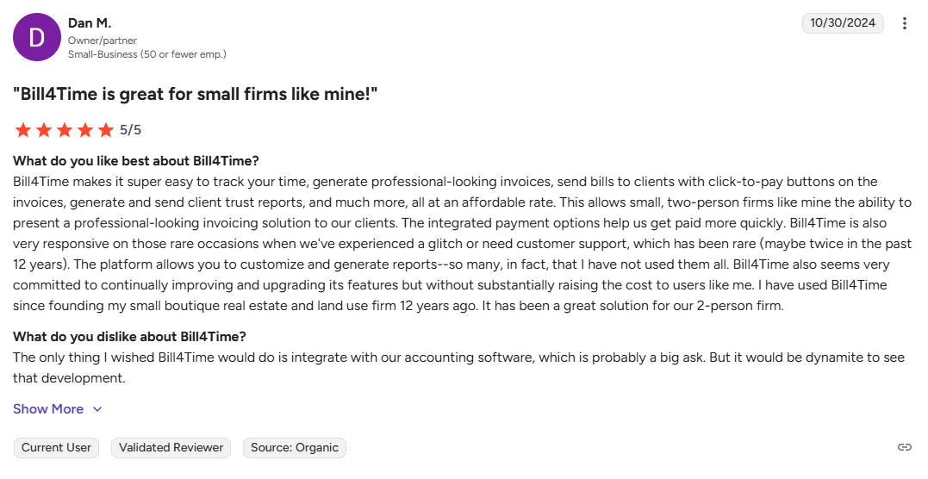Click the first star in the rating

pos(23,130)
